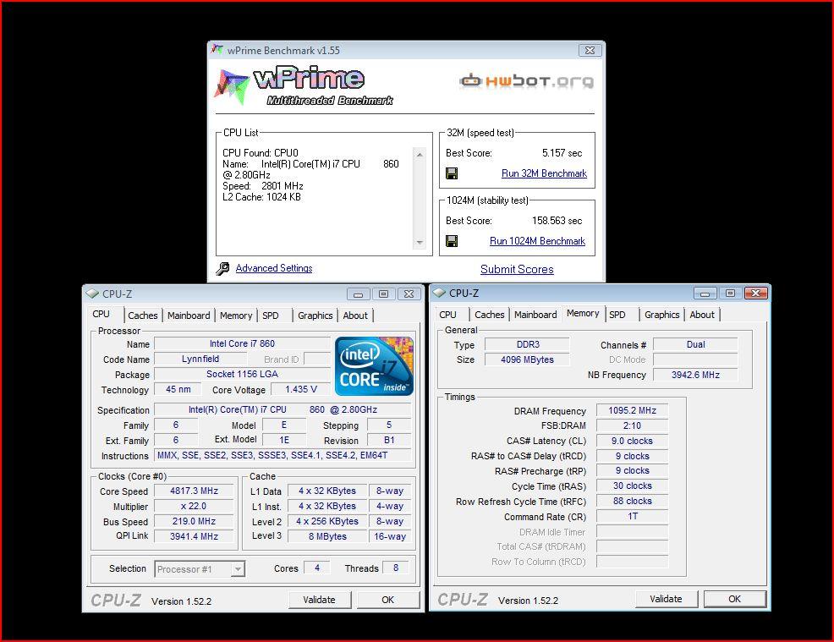Viewport: 834px width, 642px height.
Task: Click Core Speed value 4817.3 MHz
Action: (195, 491)
